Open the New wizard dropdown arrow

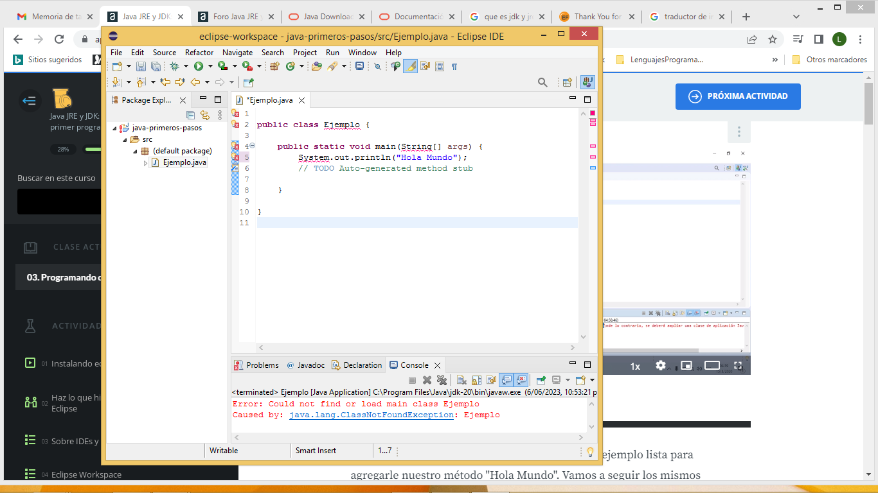(x=129, y=66)
